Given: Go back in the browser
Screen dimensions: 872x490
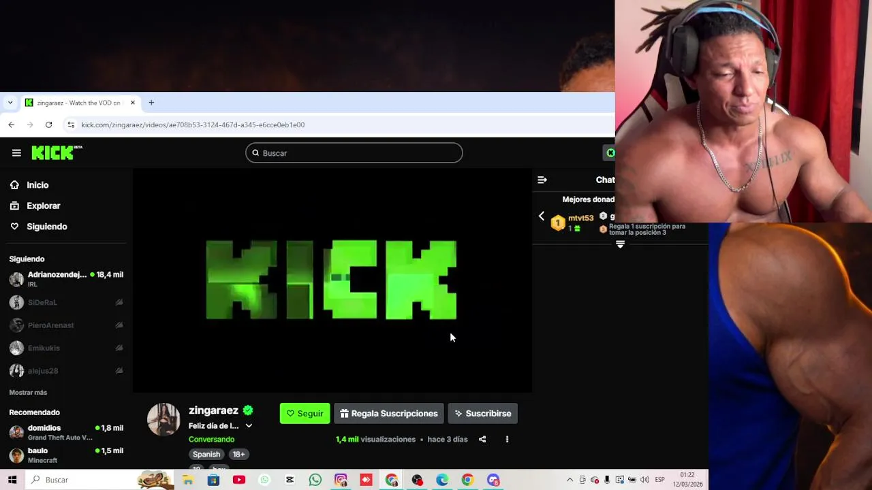Looking at the screenshot, I should [12, 125].
